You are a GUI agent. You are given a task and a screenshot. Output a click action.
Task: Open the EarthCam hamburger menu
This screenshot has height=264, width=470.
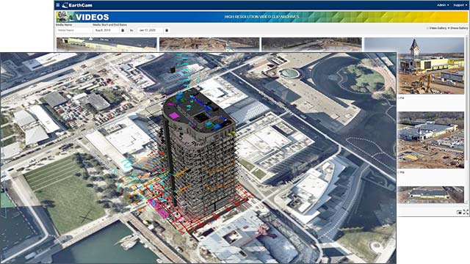pos(58,5)
